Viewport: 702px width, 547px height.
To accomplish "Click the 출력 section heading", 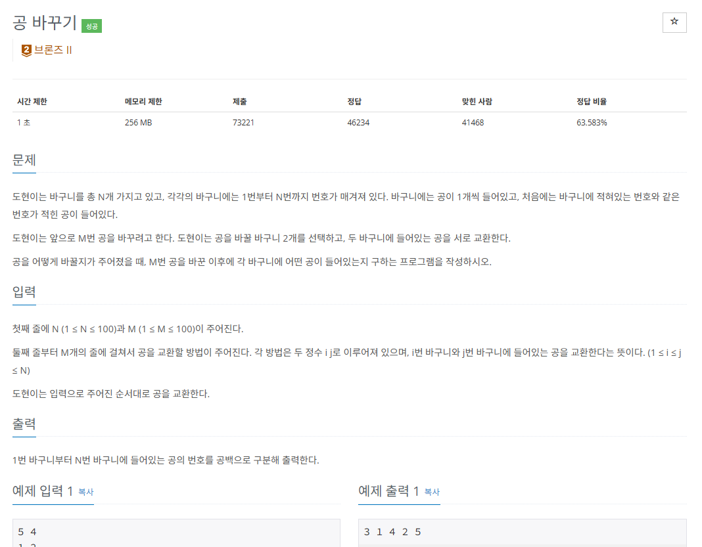I will click(x=24, y=424).
